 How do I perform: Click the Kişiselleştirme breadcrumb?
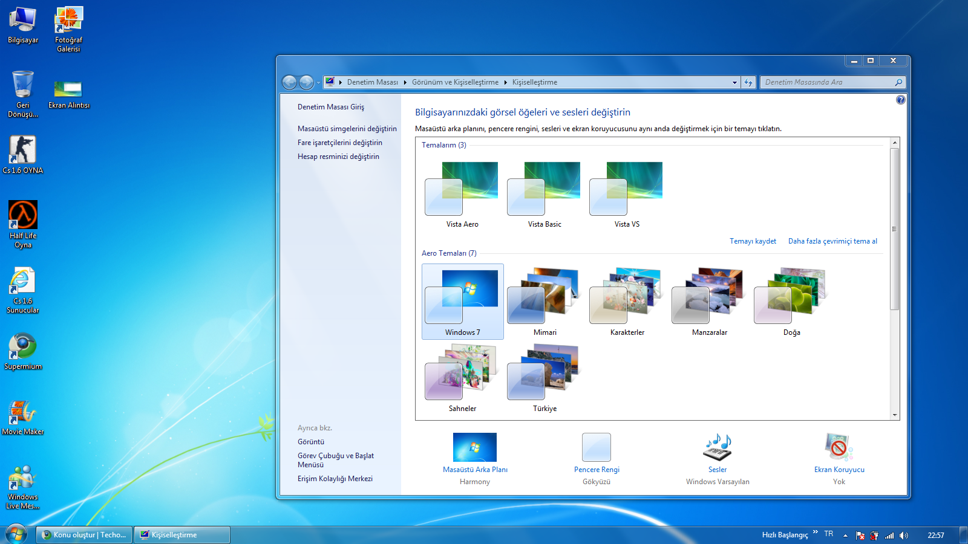coord(535,82)
